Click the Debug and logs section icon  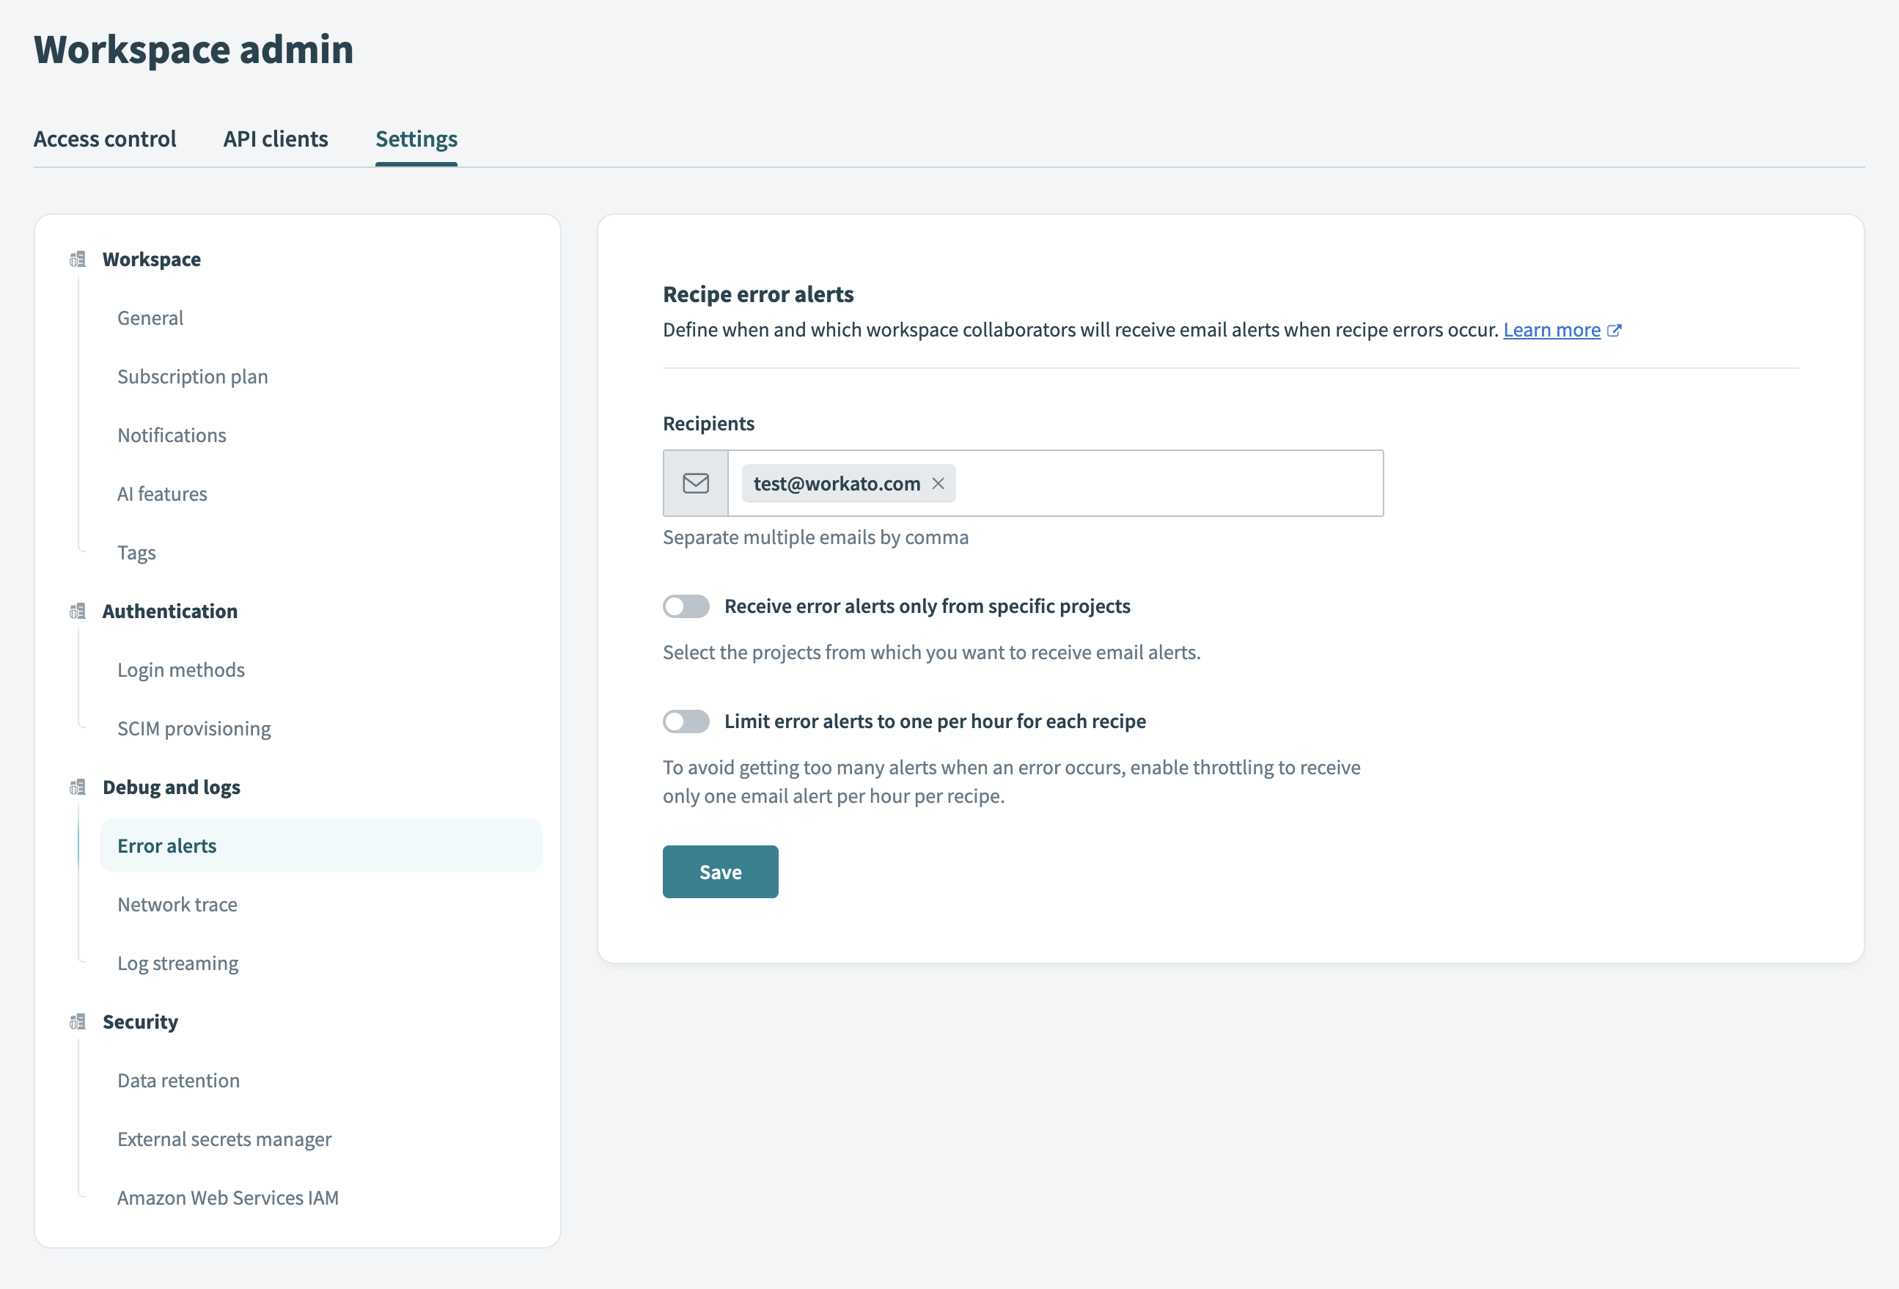click(78, 787)
